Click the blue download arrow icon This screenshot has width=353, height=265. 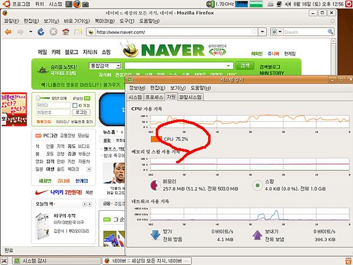click(x=155, y=235)
